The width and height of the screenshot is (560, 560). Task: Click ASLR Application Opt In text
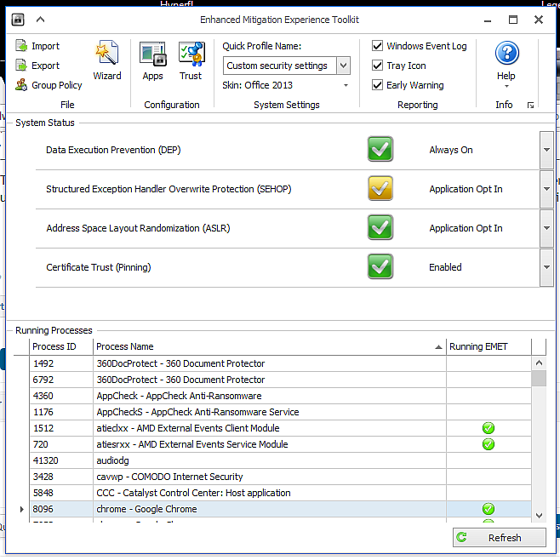[x=466, y=228]
